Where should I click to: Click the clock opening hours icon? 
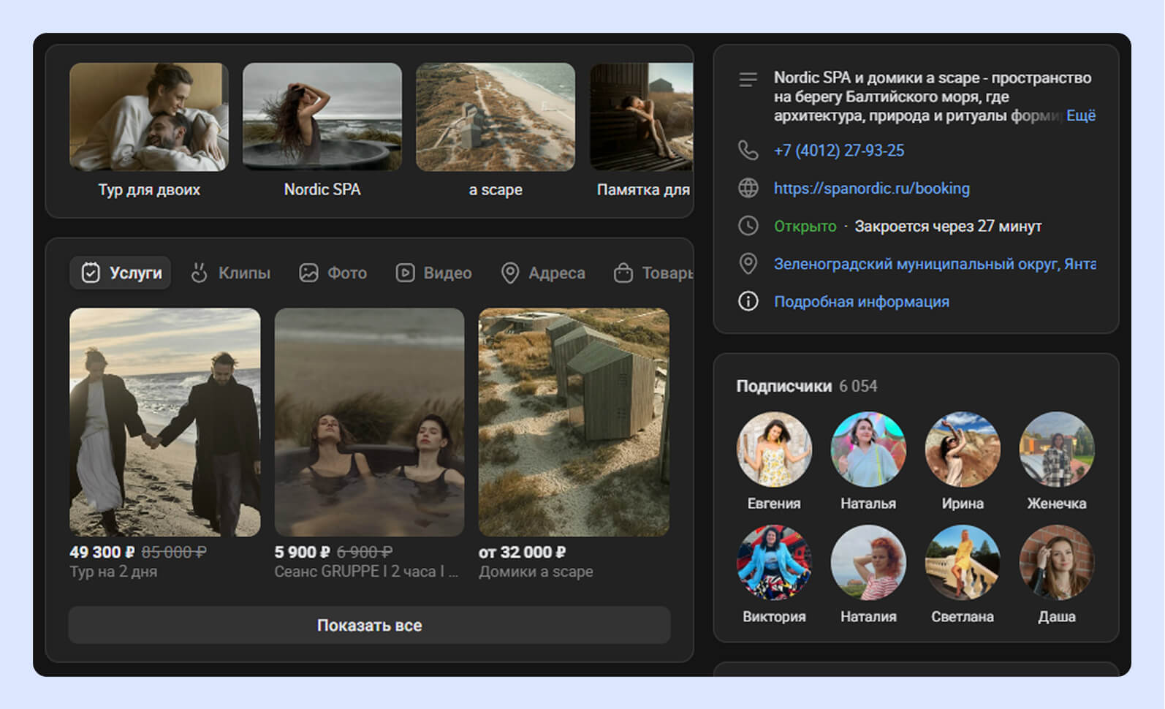pyautogui.click(x=748, y=226)
